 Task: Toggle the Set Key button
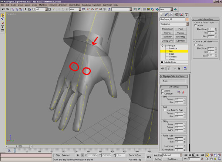click(158, 159)
